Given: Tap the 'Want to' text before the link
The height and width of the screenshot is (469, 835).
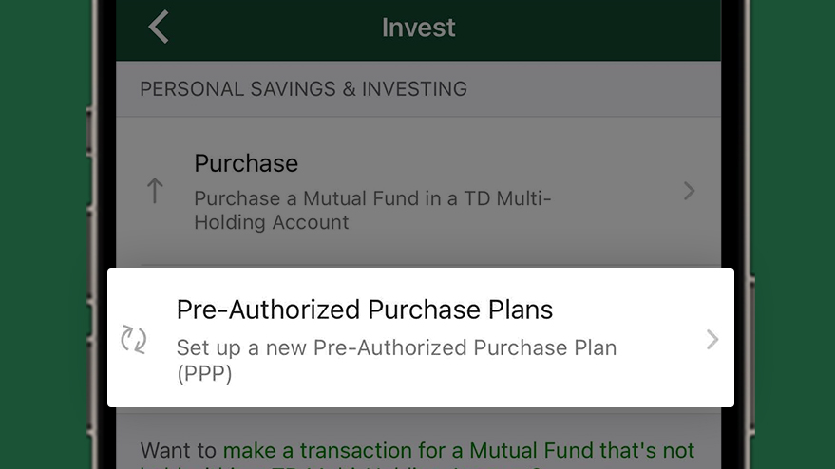Looking at the screenshot, I should coord(179,450).
